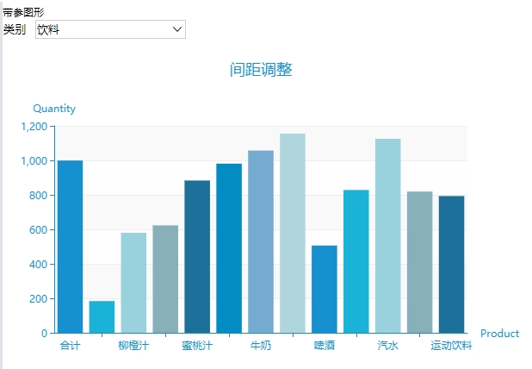
Task: Select the shortest bar near 200
Action: pos(102,316)
